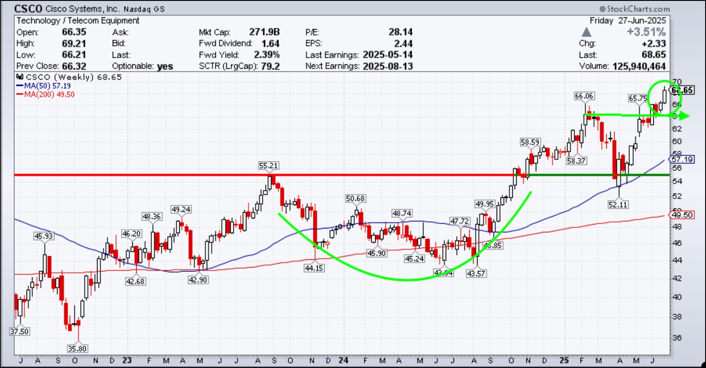Click the Technology / Telecom Equipment sector label
This screenshot has height=368, width=706.
point(78,20)
